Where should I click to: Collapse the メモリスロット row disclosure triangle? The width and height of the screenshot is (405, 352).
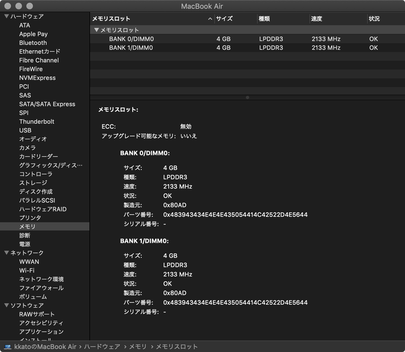tap(97, 29)
